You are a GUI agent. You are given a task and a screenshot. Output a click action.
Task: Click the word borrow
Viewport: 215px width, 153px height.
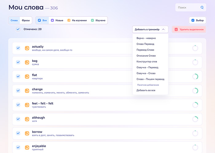pos(37,132)
